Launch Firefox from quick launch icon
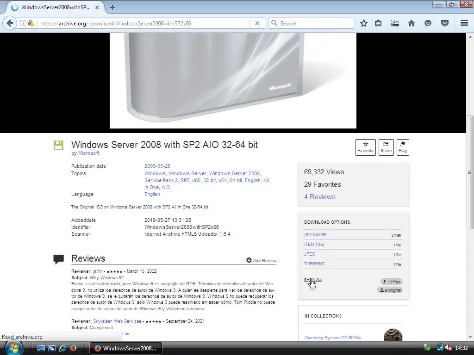Image resolution: width=474 pixels, height=355 pixels. pos(73,349)
